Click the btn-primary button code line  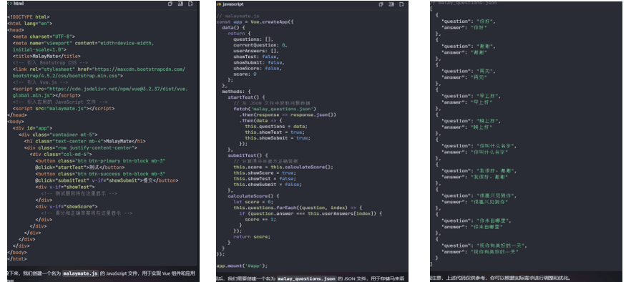pyautogui.click(x=100, y=164)
